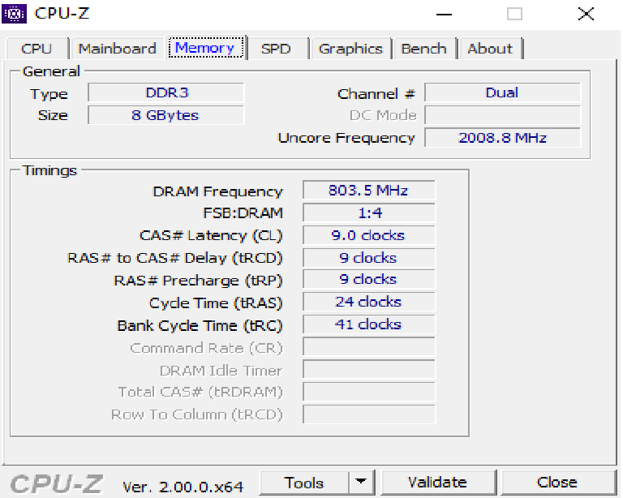Expand the Tools dropdown arrow

(361, 483)
